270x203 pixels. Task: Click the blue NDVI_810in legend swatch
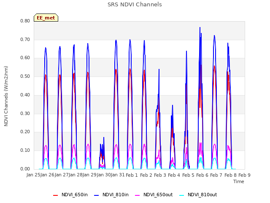pyautogui.click(x=97, y=195)
